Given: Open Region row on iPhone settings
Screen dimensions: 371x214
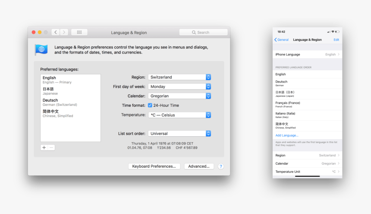Looking at the screenshot, I should tap(307, 155).
